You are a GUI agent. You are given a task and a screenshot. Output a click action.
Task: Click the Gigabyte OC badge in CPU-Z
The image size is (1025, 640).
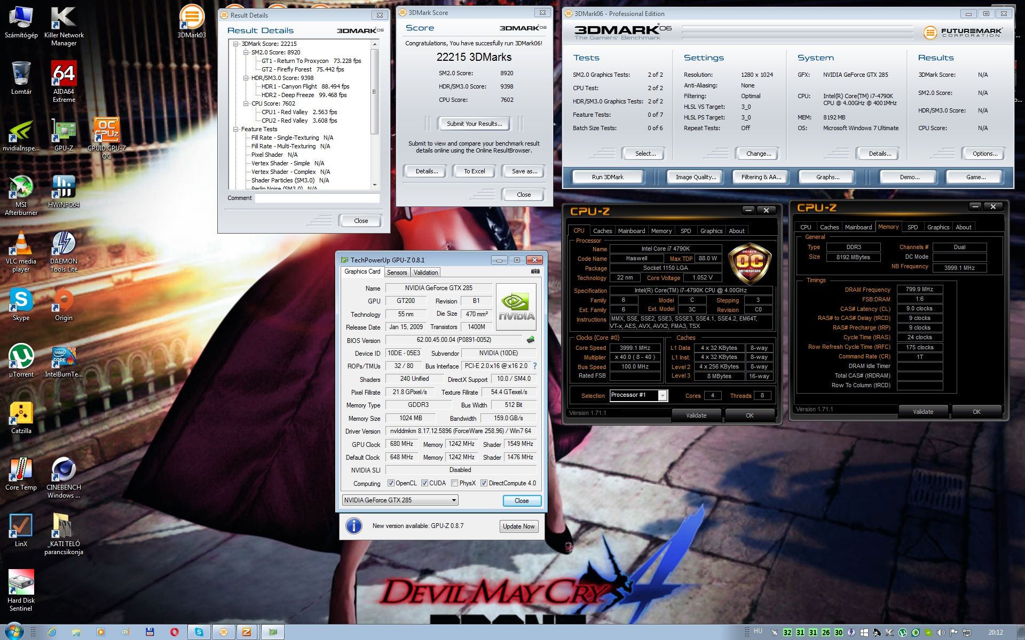(750, 263)
